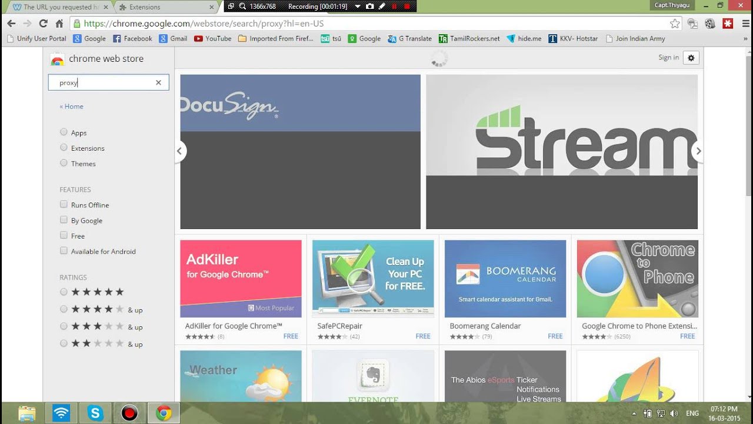Click FREE button for Google Chrome to Phone
The height and width of the screenshot is (424, 753).
coord(688,336)
